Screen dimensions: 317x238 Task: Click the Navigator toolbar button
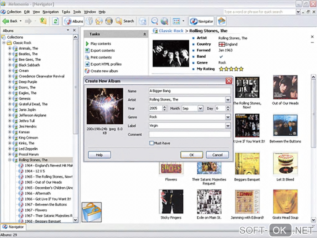(202, 21)
